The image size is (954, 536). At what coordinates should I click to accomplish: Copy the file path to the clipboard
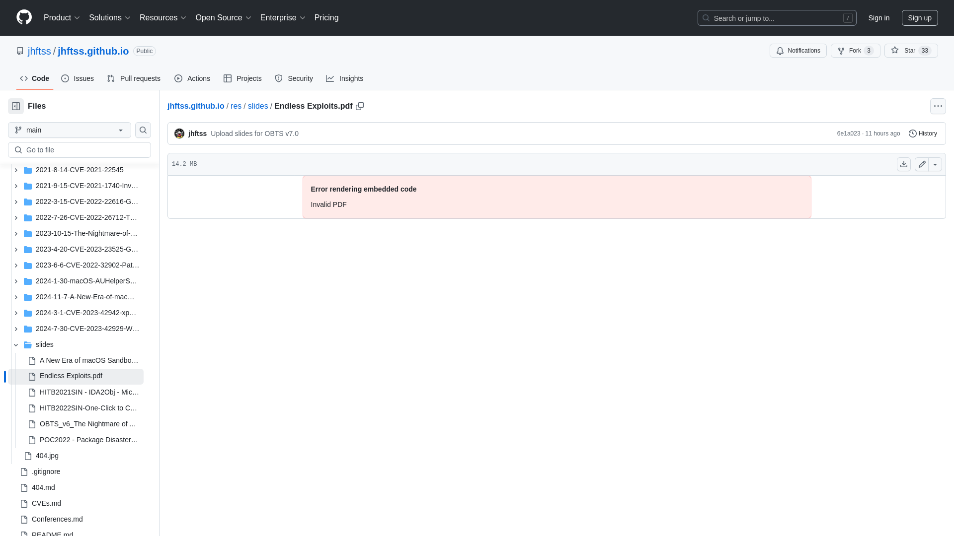[x=360, y=106]
